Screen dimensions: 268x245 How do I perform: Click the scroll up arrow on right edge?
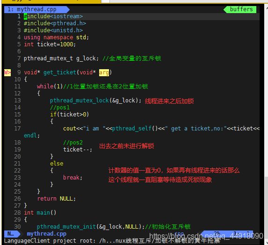coord(267,8)
